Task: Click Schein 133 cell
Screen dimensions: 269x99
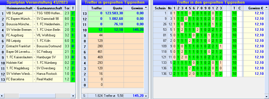Action: pos(160,63)
